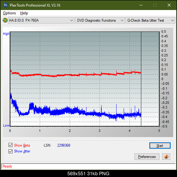Click the LSN value 2298368
The width and height of the screenshot is (177, 177).
tap(64, 145)
